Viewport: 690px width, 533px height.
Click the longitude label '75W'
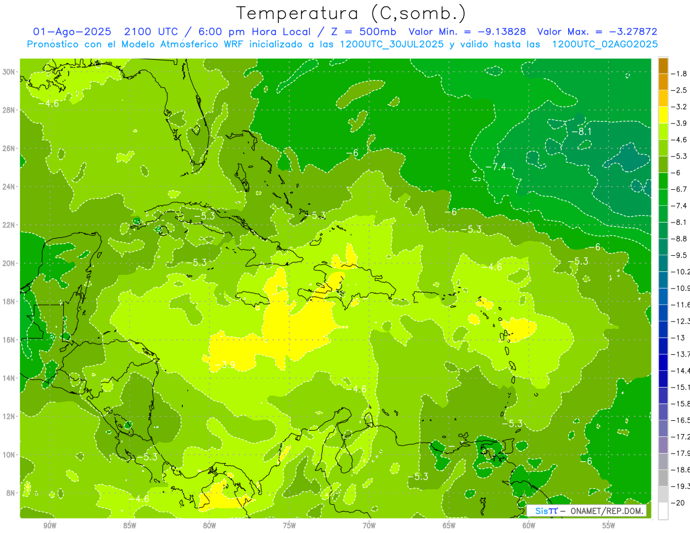(x=289, y=526)
